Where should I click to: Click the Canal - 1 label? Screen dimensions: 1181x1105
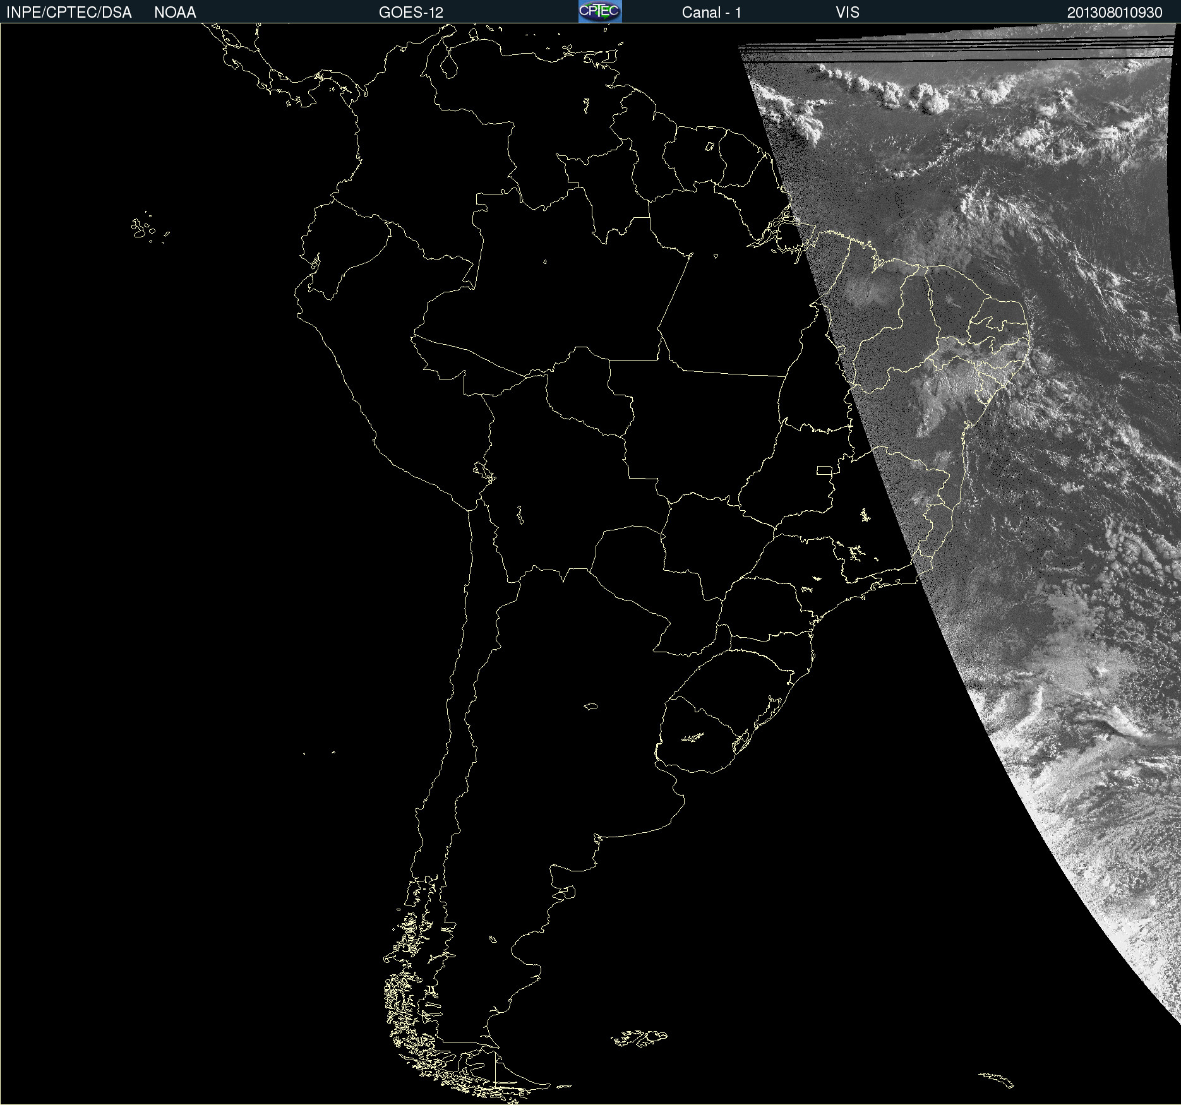click(x=712, y=13)
